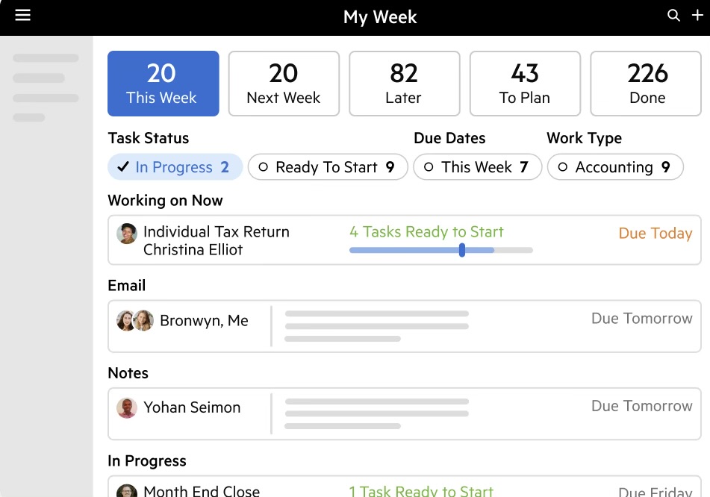710x497 pixels.
Task: Click the Individual Tax Return progress slider
Action: [x=461, y=251]
